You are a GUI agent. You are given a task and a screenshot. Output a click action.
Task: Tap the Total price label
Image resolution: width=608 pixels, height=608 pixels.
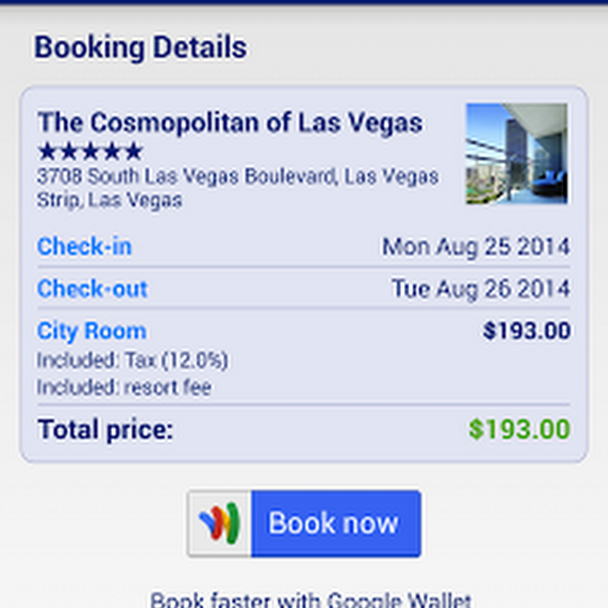105,430
